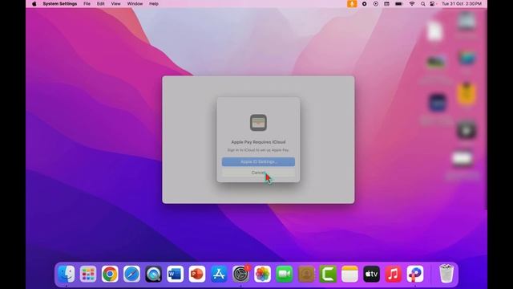Open the Edit menu
Screen dimensions: 513x289
(100, 4)
